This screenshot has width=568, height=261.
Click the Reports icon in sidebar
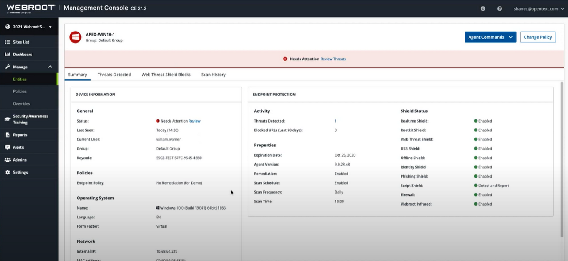(x=8, y=135)
